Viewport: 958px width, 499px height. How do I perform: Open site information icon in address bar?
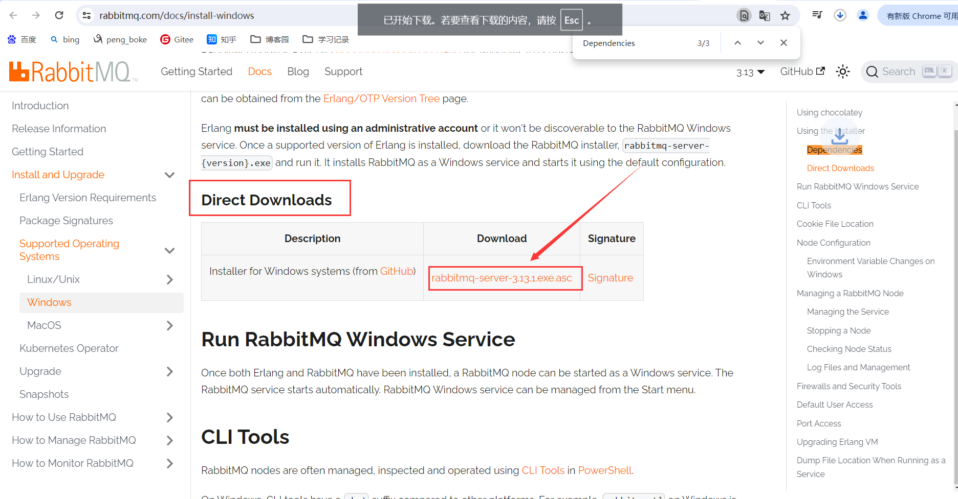(87, 15)
